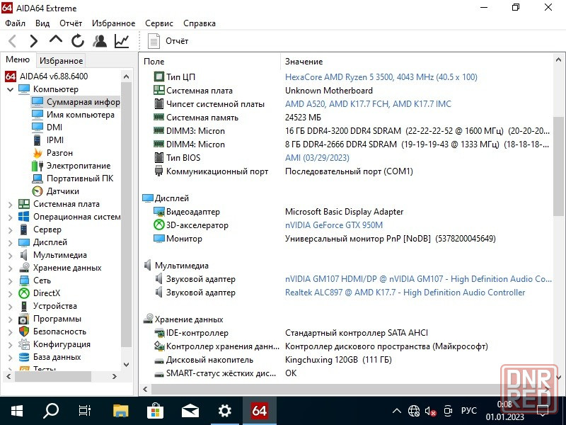Click the База данных database icon
Image resolution: width=566 pixels, height=425 pixels.
pyautogui.click(x=24, y=357)
